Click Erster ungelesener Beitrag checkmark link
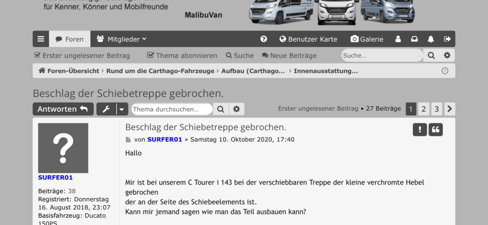 tap(82, 56)
